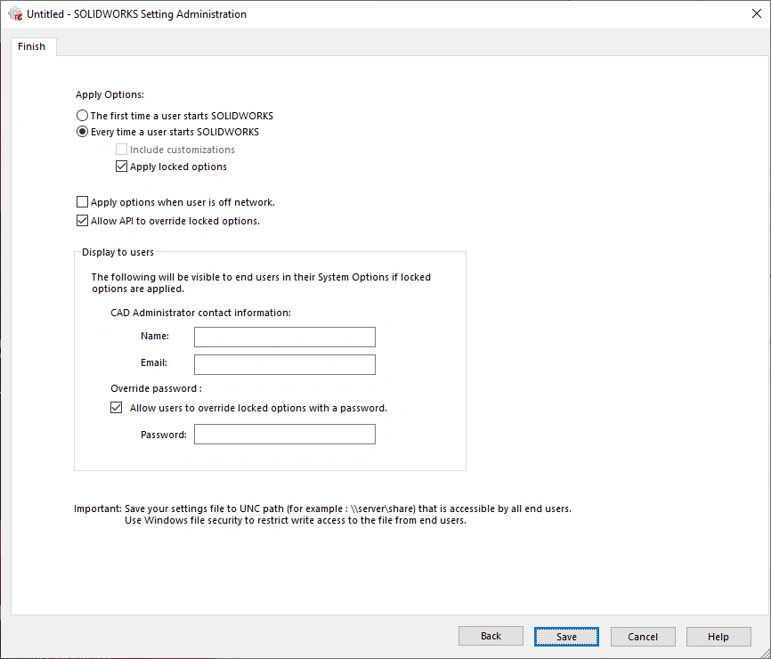Go to the previous page with Back

(491, 636)
